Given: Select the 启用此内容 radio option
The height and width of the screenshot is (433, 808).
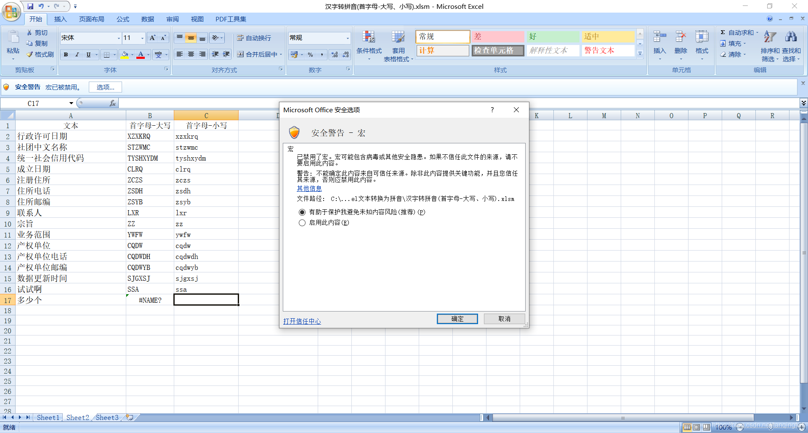Looking at the screenshot, I should click(302, 223).
